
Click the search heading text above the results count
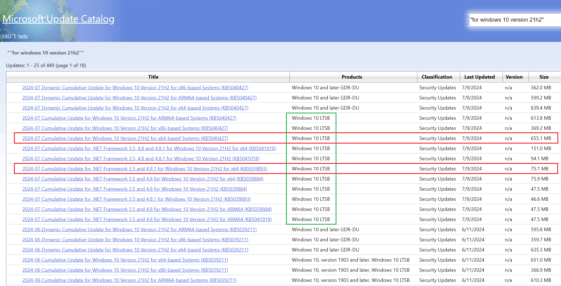point(46,53)
